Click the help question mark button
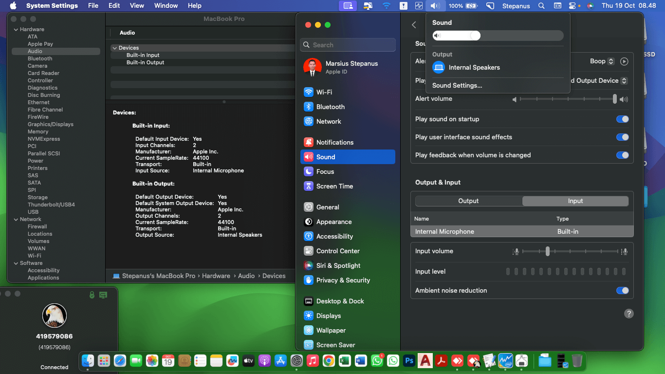 click(x=629, y=314)
